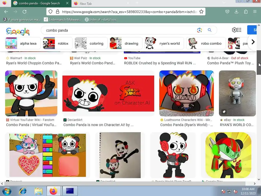Click the product tag icon on the eBay image
Viewport: 261px width, 196px height.
click(224, 112)
